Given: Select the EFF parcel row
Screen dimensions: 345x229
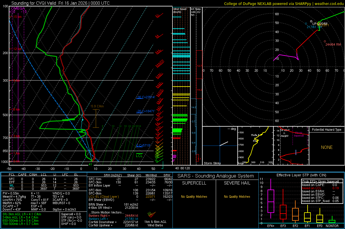Looking at the screenshot, I should point(44,182).
